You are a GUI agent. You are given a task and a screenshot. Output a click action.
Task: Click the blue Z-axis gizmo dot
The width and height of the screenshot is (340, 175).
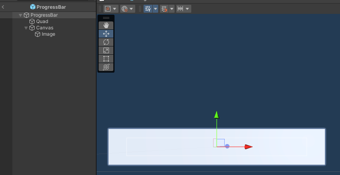point(227,146)
